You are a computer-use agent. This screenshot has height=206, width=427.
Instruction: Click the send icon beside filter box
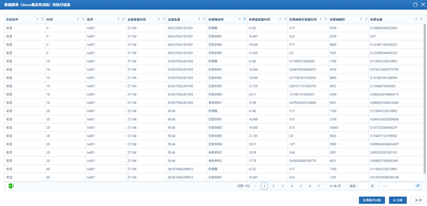418,186
